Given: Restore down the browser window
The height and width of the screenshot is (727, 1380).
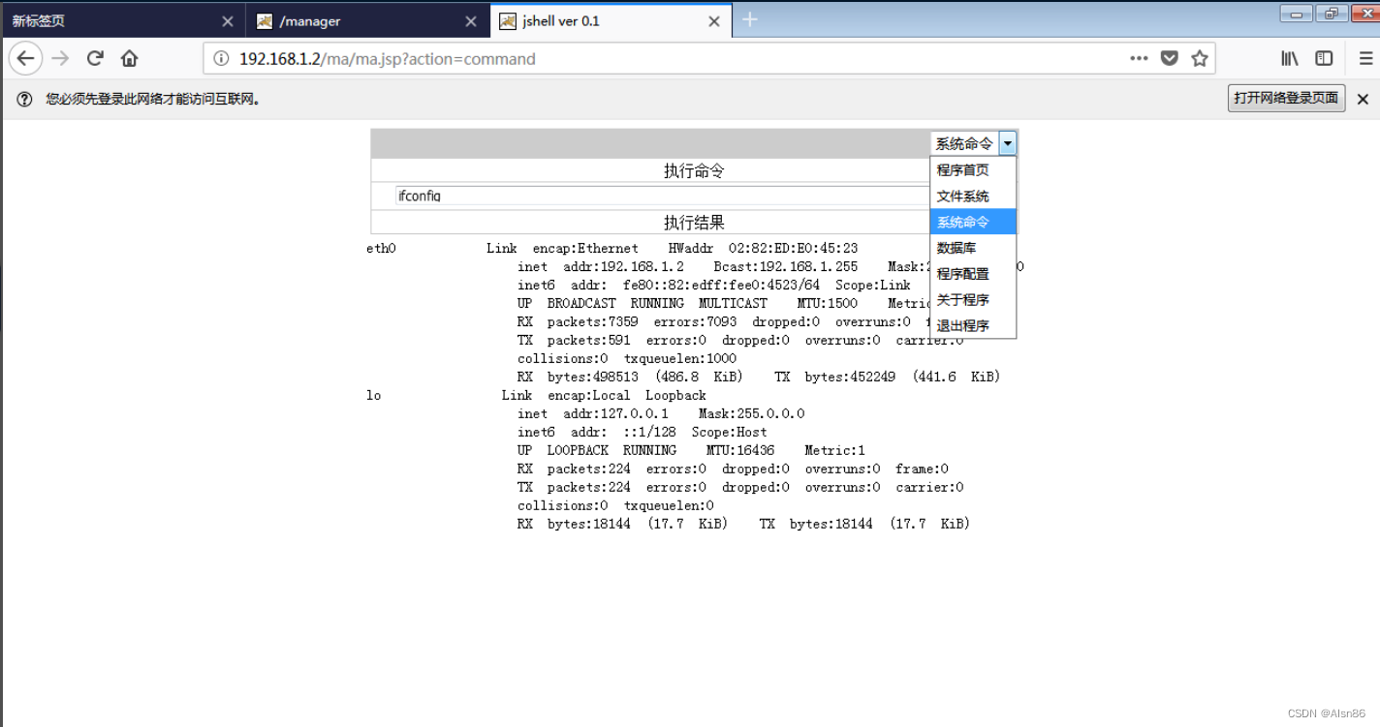Looking at the screenshot, I should 1331,13.
